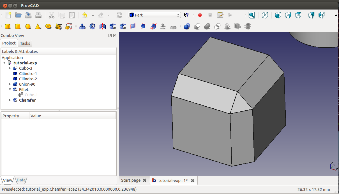Create a box with the Cube tool
The image size is (339, 194).
pos(8,26)
